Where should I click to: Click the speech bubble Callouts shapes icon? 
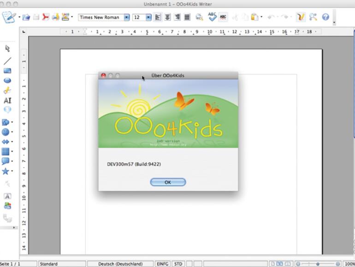pos(6,161)
